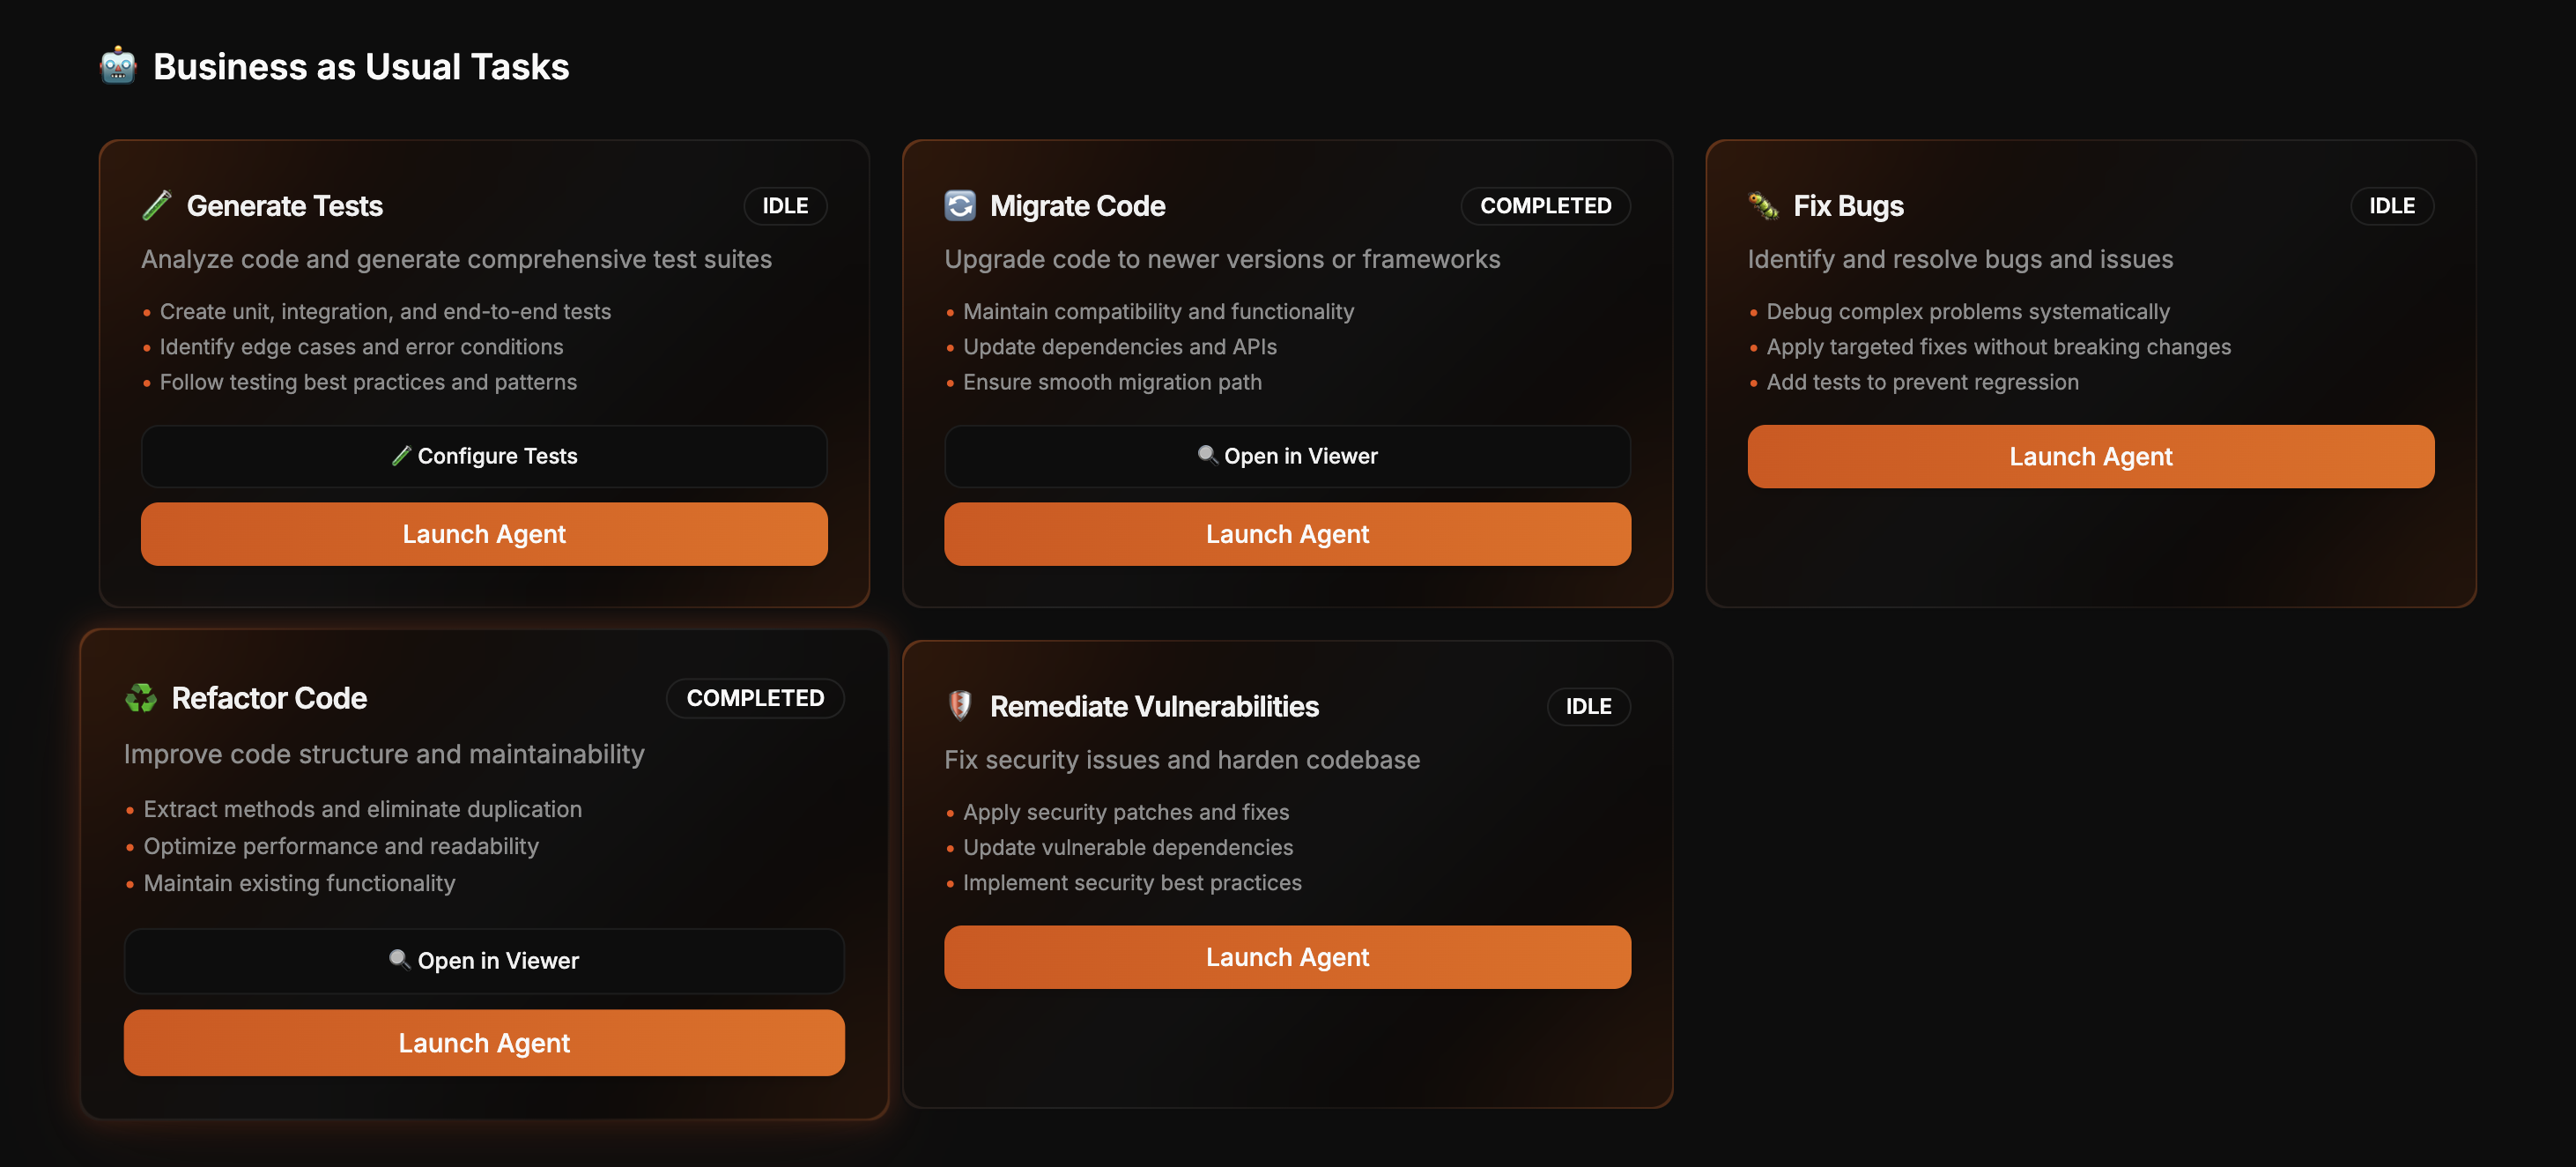The image size is (2576, 1167).
Task: Open Refactor Code in Viewer
Action: click(484, 960)
